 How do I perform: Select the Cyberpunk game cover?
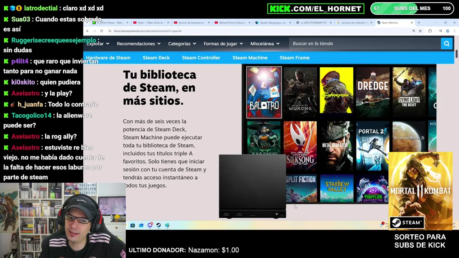tap(336, 91)
